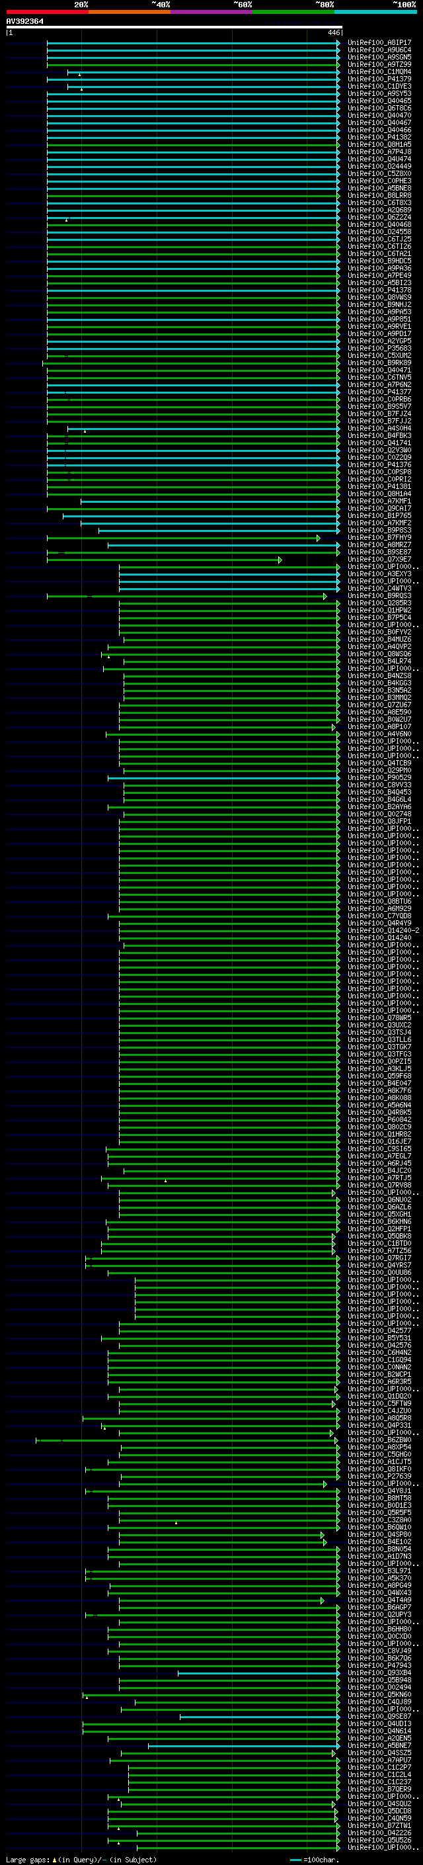The height and width of the screenshot is (1865, 423).
Task: Select hit label UniRef100_Q6T8C6
Action: (x=379, y=108)
